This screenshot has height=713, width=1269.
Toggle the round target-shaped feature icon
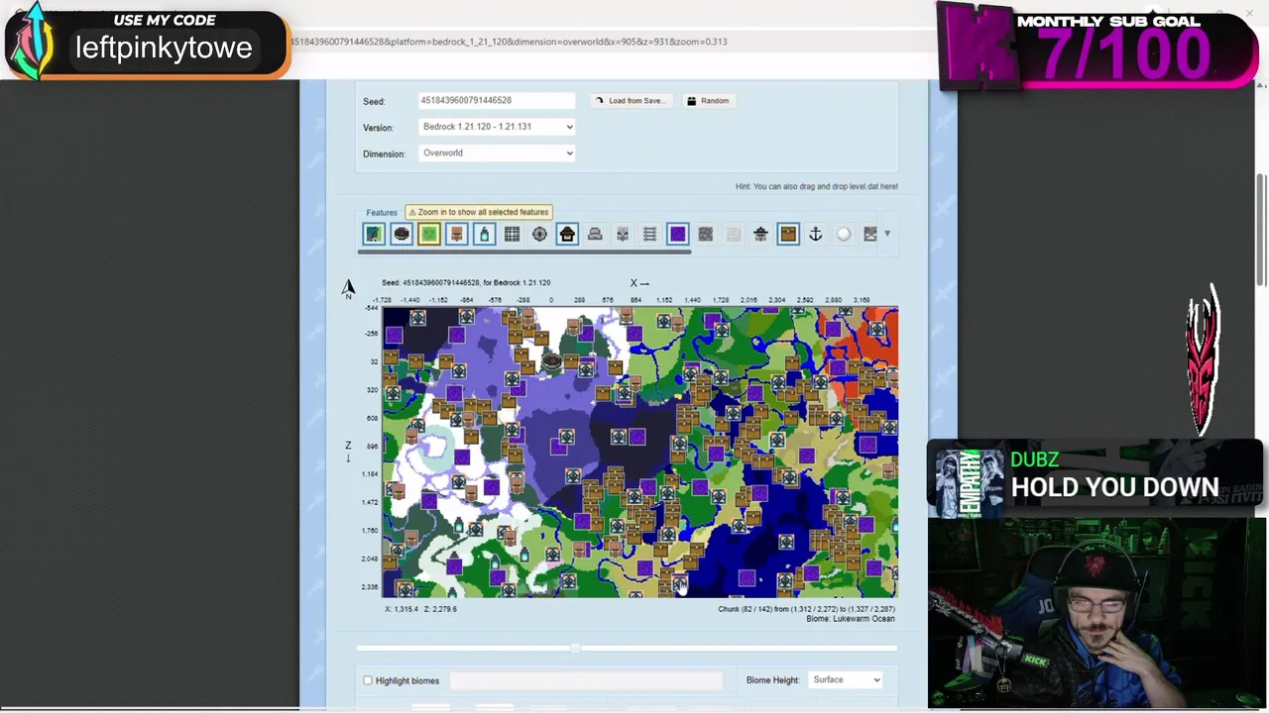[x=539, y=234]
